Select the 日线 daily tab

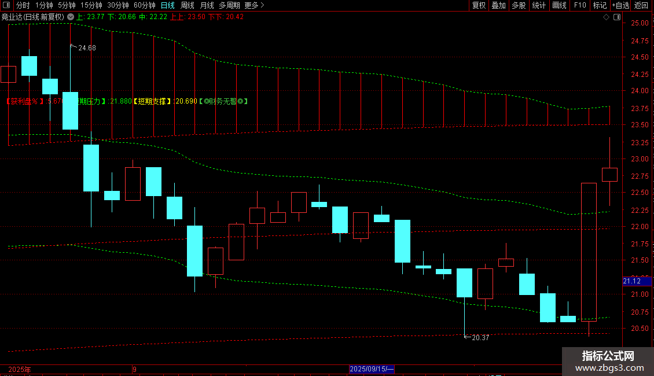pyautogui.click(x=168, y=5)
